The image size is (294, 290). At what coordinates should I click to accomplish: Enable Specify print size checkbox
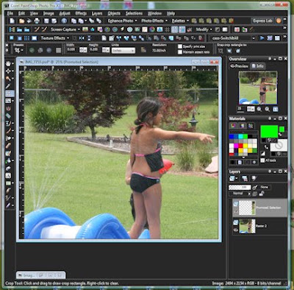(180, 46)
